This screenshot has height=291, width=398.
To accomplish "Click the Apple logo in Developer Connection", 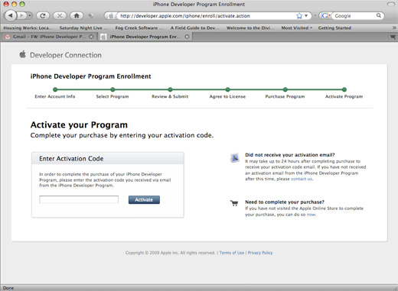I will pos(23,54).
